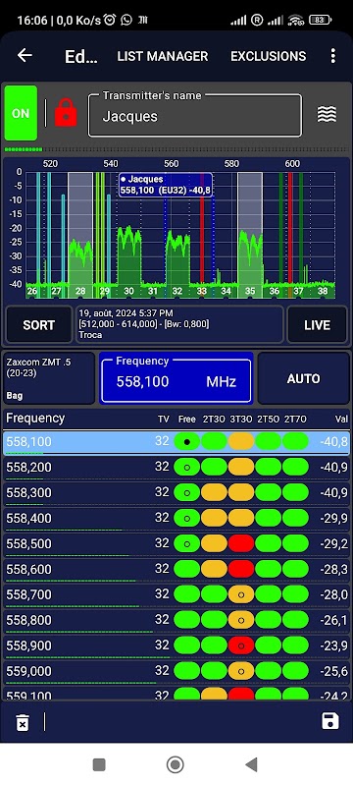Screen dimensions: 353x786
Task: Open the scan info box dated 19 août
Action: [179, 325]
